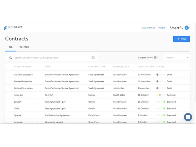Click Draft status in Forward Properties row
Screen dimensions: 196x147
[x=169, y=82]
